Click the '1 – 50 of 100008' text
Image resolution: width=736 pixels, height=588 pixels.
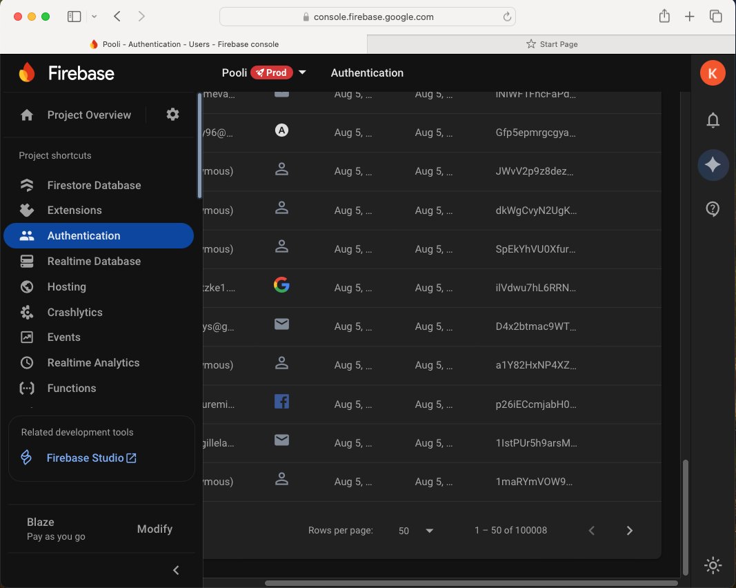[x=510, y=530]
